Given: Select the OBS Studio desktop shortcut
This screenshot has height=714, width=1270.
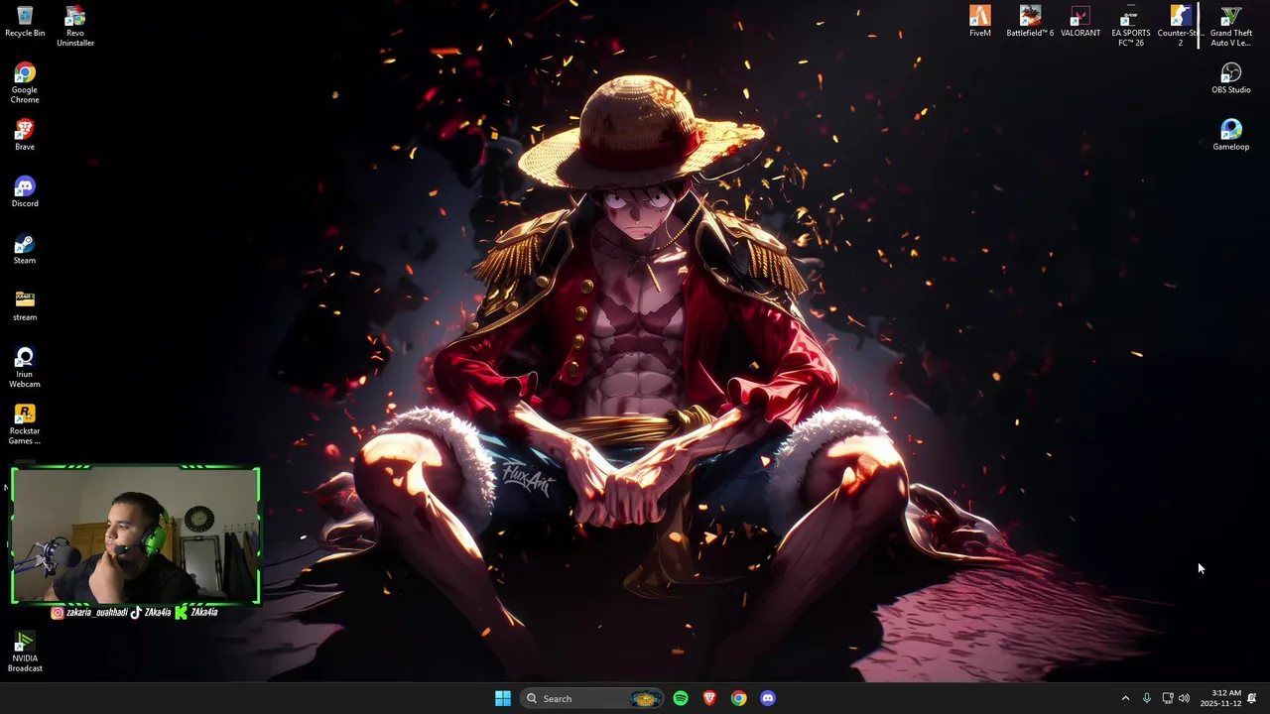Looking at the screenshot, I should 1231,78.
